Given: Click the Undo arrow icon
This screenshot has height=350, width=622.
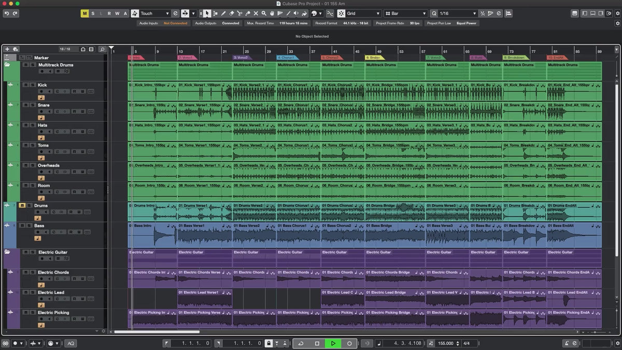Looking at the screenshot, I should (7, 13).
